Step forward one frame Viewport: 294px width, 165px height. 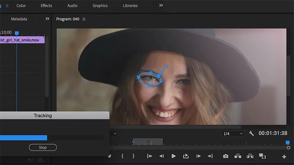[199, 156]
